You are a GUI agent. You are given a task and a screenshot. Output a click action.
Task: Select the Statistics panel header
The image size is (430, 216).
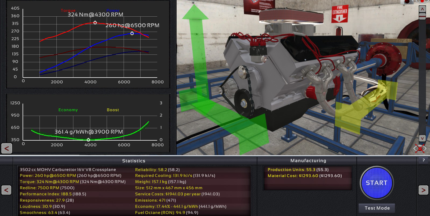click(134, 161)
